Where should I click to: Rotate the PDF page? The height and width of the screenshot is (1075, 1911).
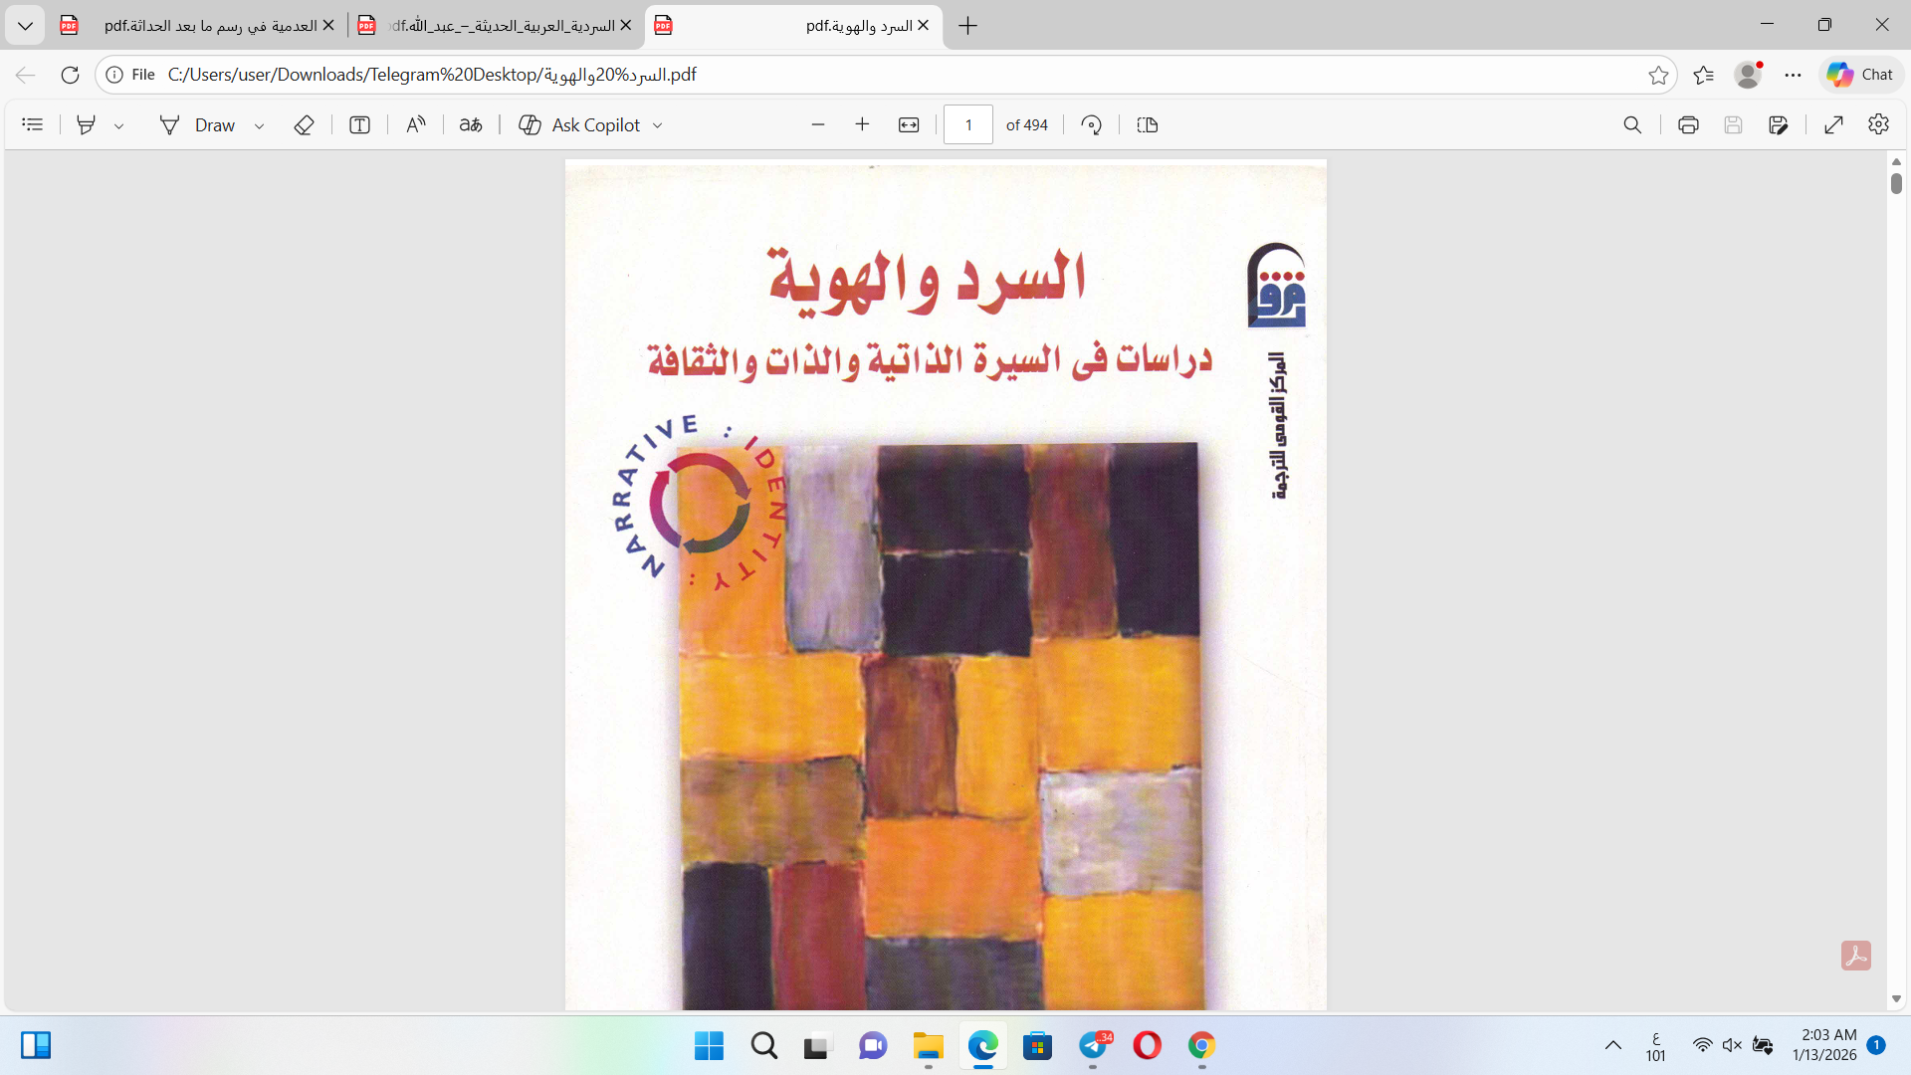point(1092,124)
